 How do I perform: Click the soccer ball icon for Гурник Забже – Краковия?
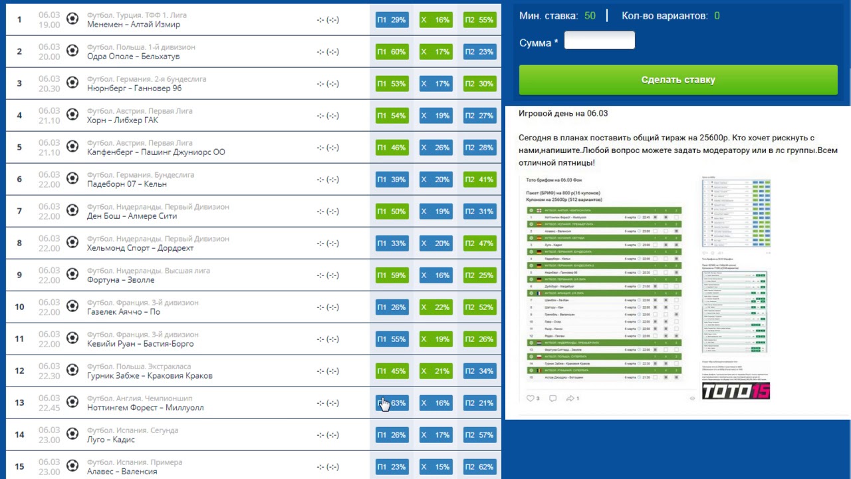point(72,370)
